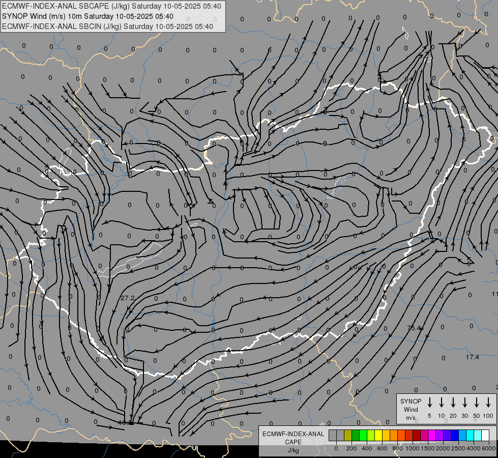Click the SYNOP label in wind legend
The height and width of the screenshot is (458, 498).
tap(411, 401)
